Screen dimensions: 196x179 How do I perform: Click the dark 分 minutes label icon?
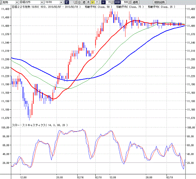103,2
